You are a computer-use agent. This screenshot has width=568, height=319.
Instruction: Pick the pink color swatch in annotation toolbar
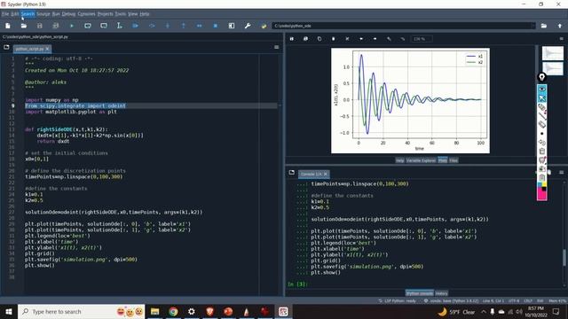541,196
